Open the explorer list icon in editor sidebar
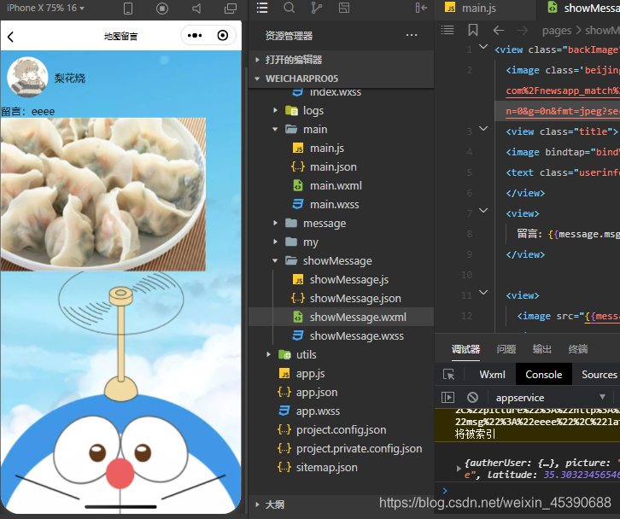The width and height of the screenshot is (620, 519). (262, 8)
